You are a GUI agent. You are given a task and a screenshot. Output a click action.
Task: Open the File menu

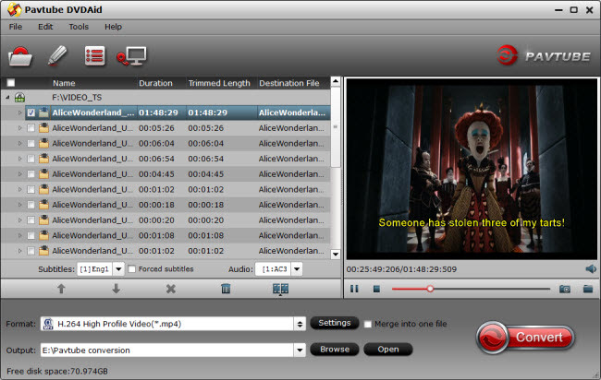[16, 27]
